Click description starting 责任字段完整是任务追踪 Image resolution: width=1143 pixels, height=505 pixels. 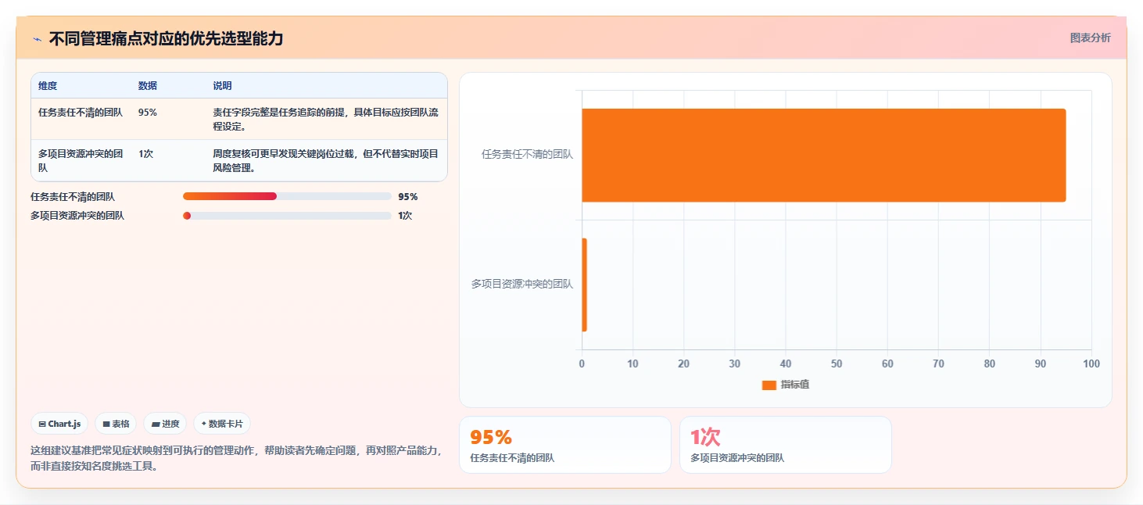(x=325, y=119)
